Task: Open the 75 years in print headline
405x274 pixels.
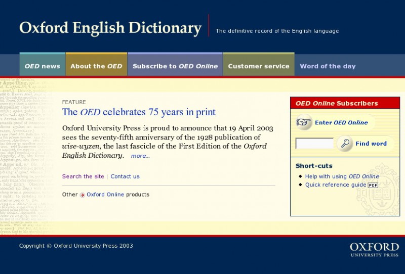Action: pos(139,112)
